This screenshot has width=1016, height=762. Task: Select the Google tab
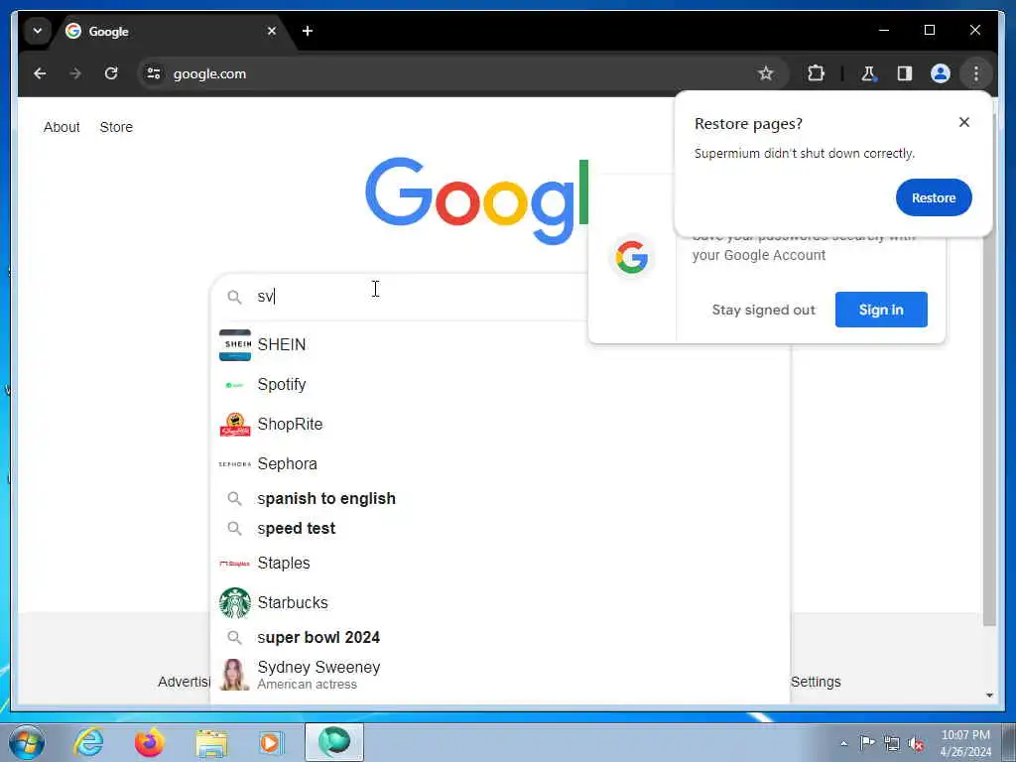coord(171,31)
